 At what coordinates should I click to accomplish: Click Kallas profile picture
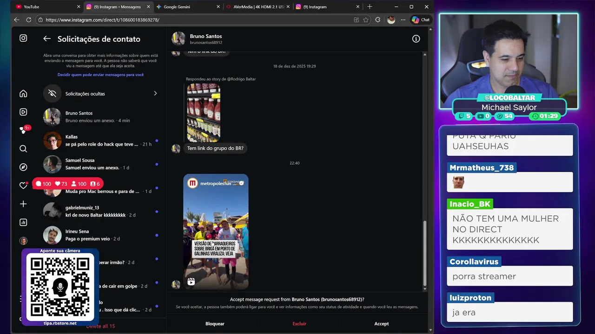[52, 141]
